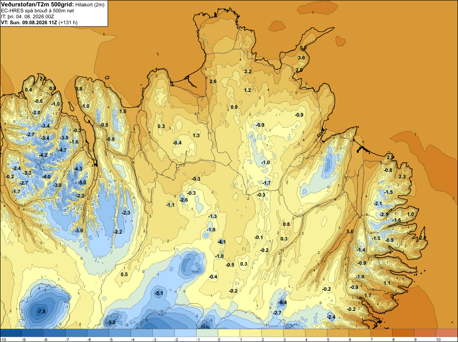Click the Veðurstofan/T2m 500grid title text
The height and width of the screenshot is (342, 458).
38,5
